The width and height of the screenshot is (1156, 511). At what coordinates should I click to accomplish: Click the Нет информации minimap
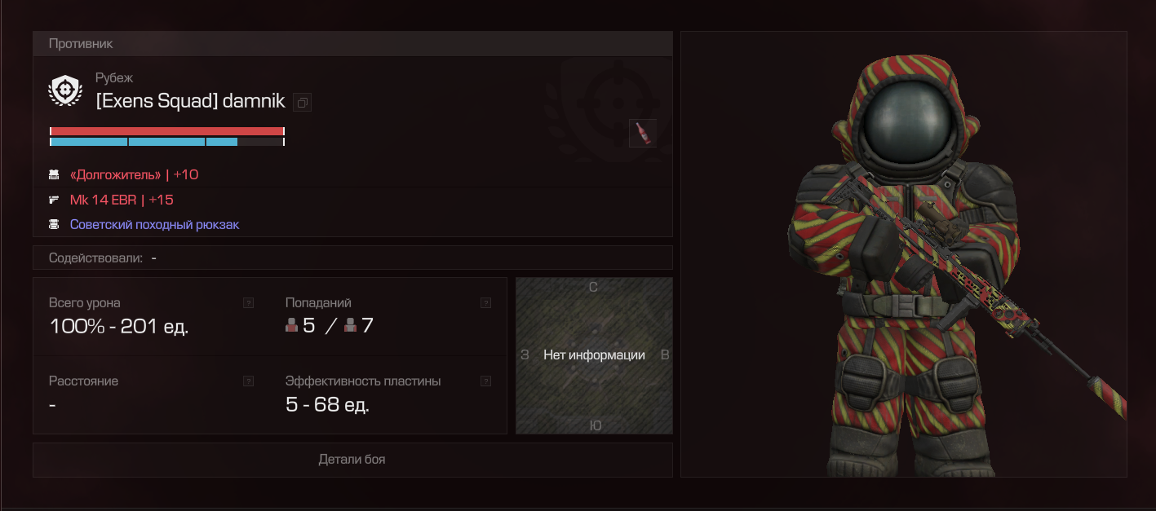point(594,355)
